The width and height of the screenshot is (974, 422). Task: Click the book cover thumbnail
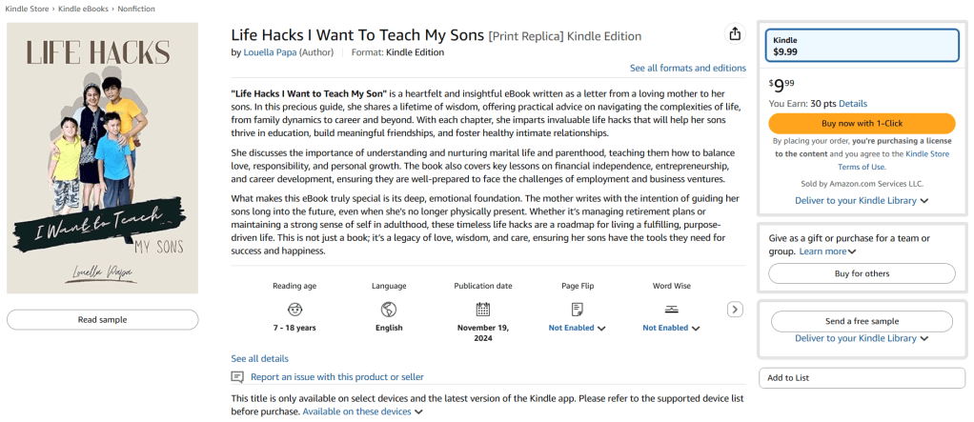point(102,157)
